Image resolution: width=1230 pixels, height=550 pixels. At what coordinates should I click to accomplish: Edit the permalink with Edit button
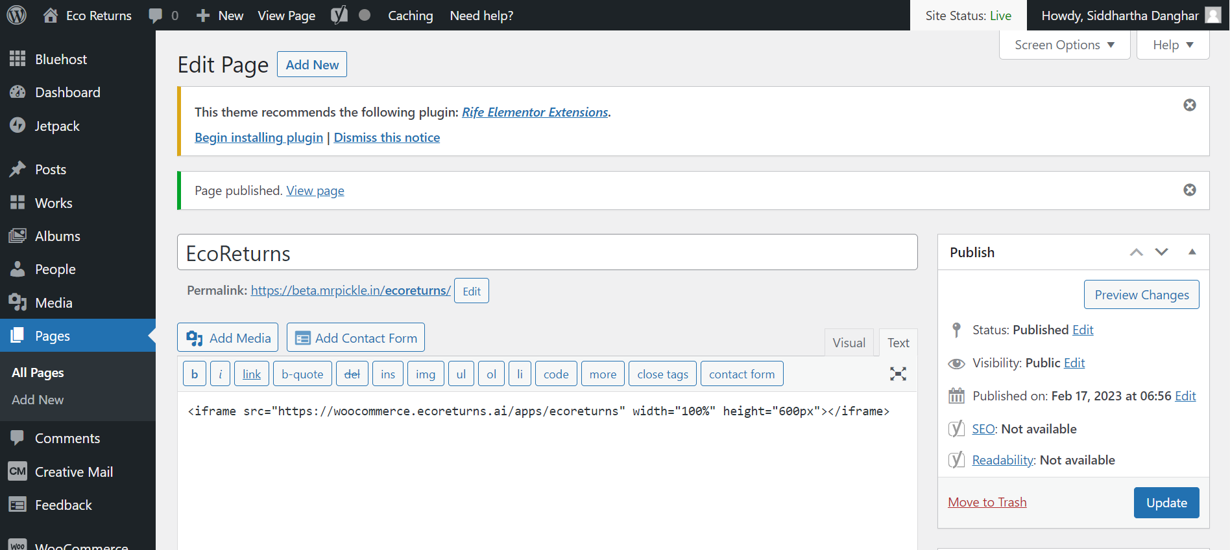(472, 291)
